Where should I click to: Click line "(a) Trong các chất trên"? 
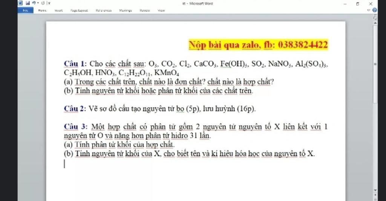169,82
